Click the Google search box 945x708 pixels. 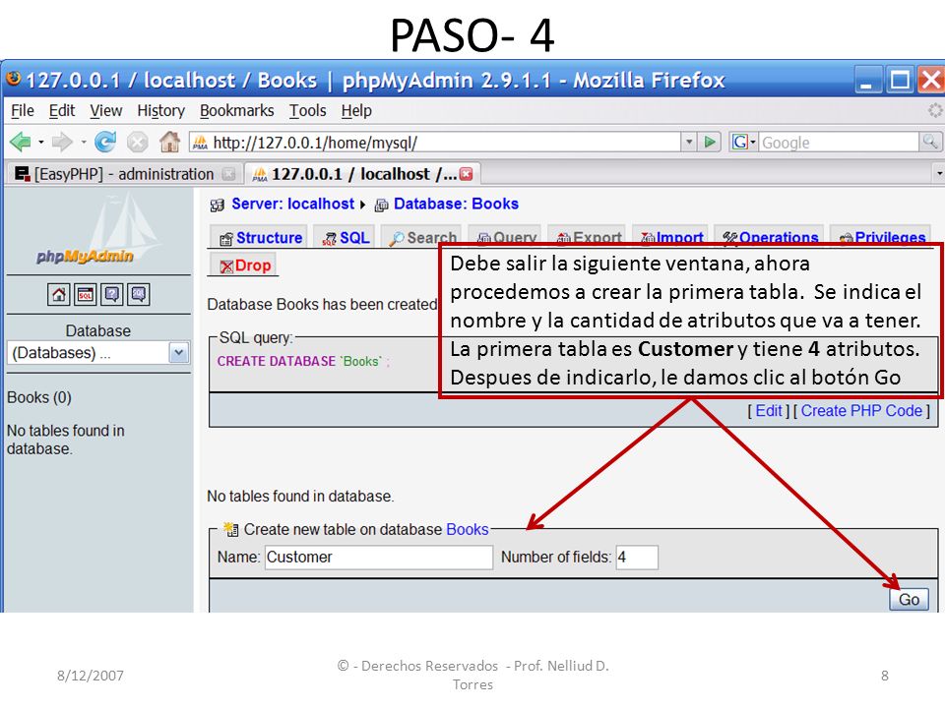pos(839,142)
